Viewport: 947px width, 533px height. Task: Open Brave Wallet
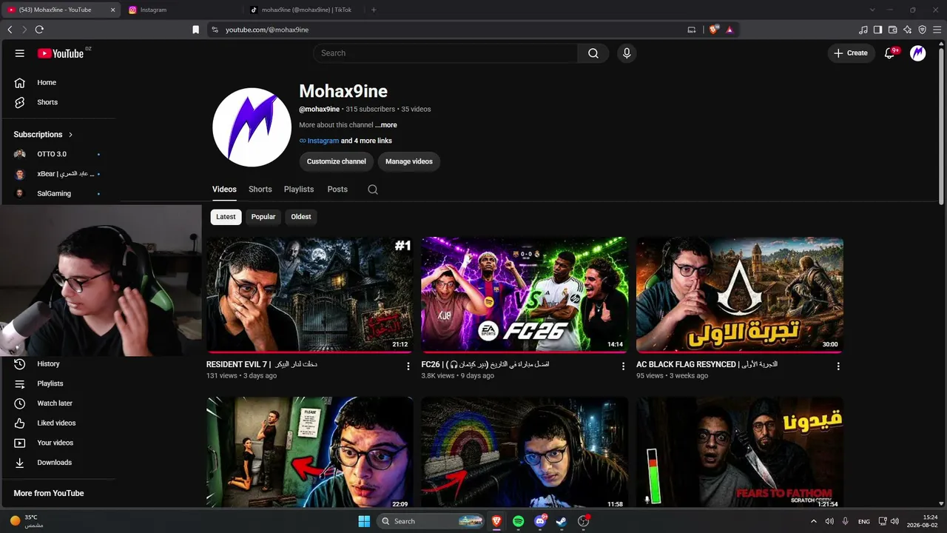tap(892, 30)
